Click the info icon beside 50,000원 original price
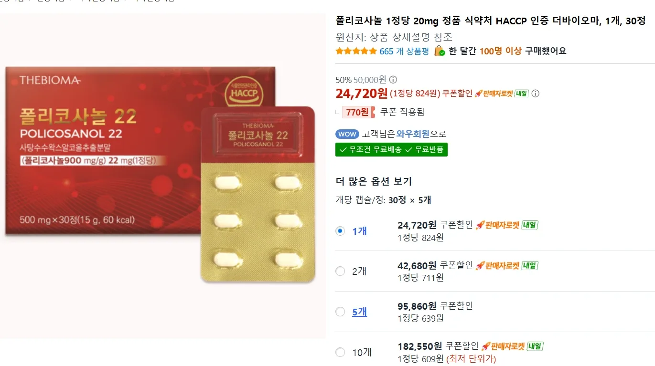 [x=393, y=80]
